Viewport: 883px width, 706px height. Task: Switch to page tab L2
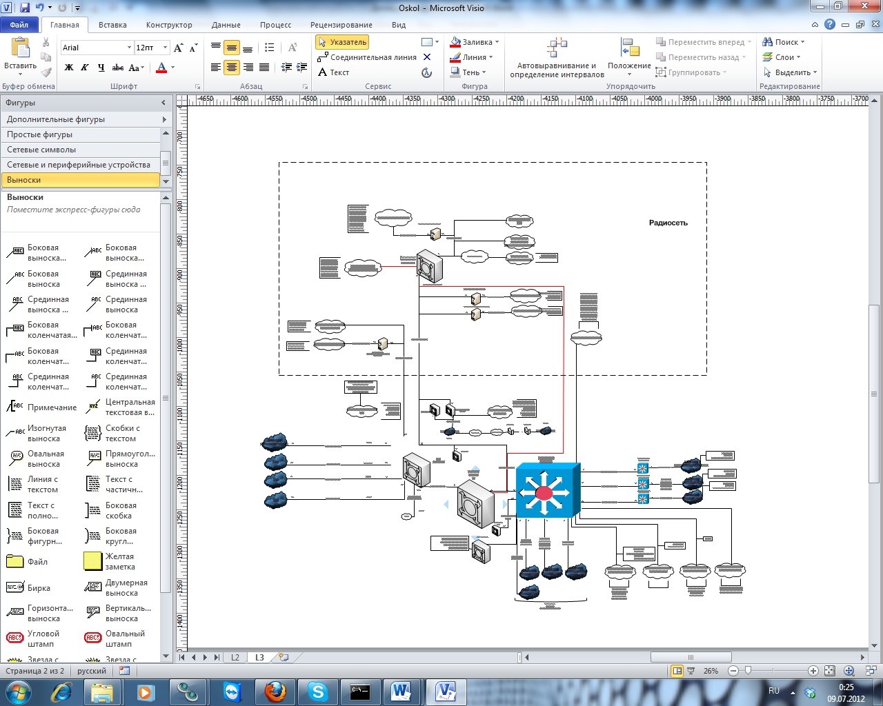(235, 657)
